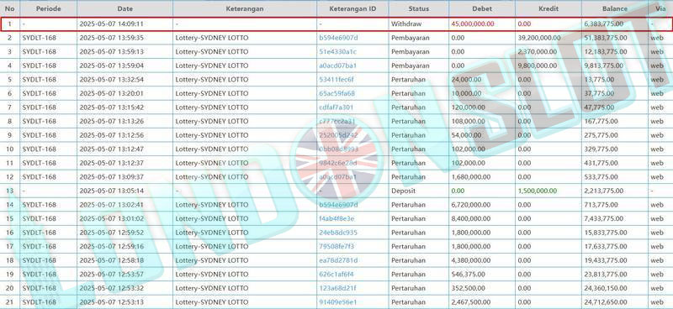The width and height of the screenshot is (673, 309).
Task: Open the 65ac59fa68 bet ID link
Action: pyautogui.click(x=337, y=93)
